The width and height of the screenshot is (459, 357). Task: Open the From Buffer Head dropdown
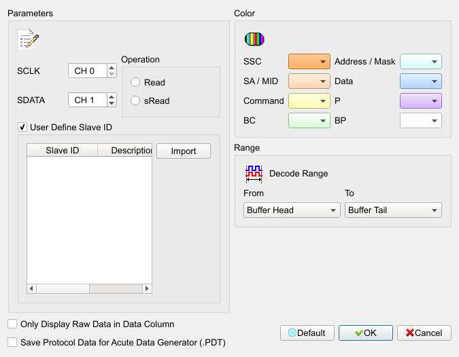[x=292, y=210]
